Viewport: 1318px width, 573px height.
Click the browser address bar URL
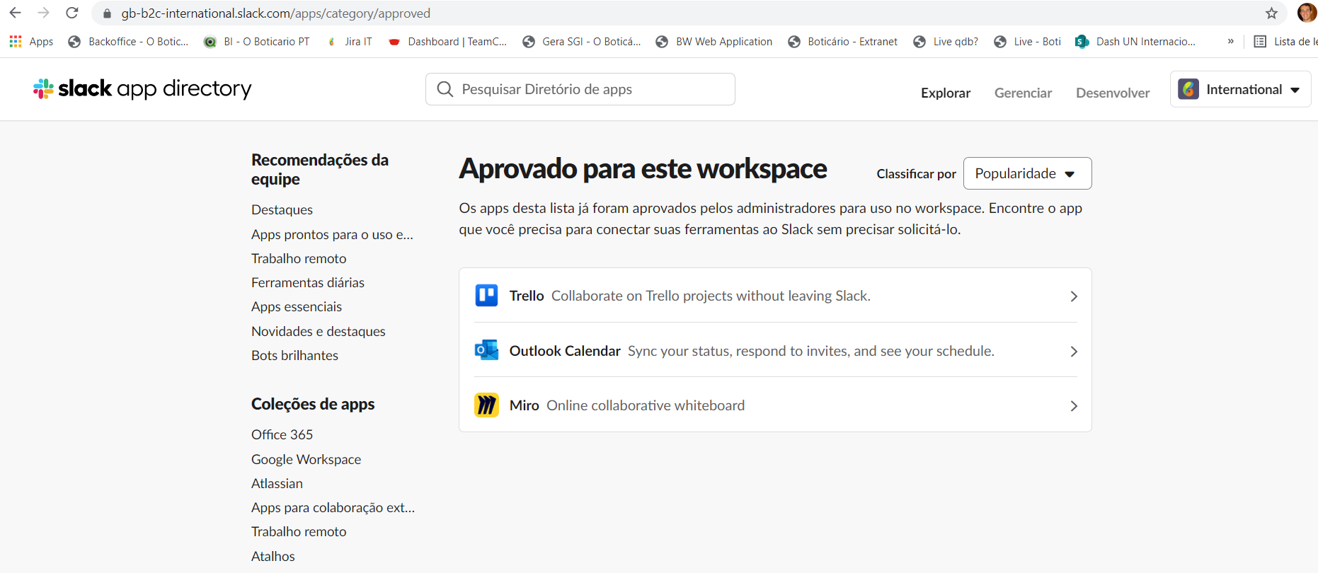[276, 13]
